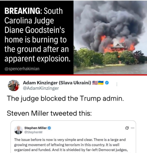Open the burning house photo
The height and width of the screenshot is (153, 147).
click(x=110, y=37)
